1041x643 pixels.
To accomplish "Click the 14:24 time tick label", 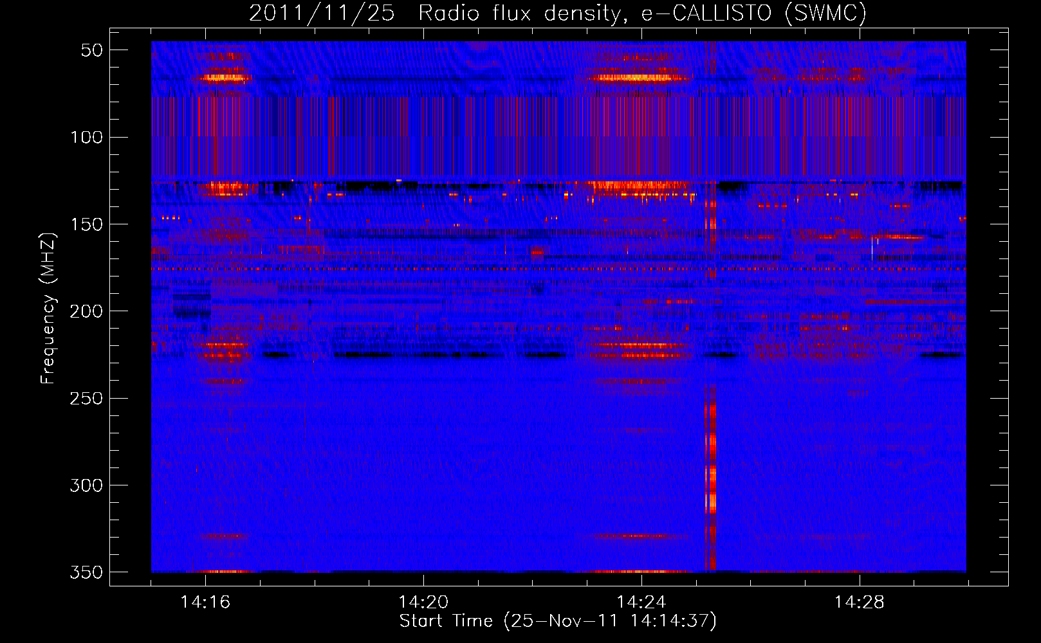I will tap(641, 602).
